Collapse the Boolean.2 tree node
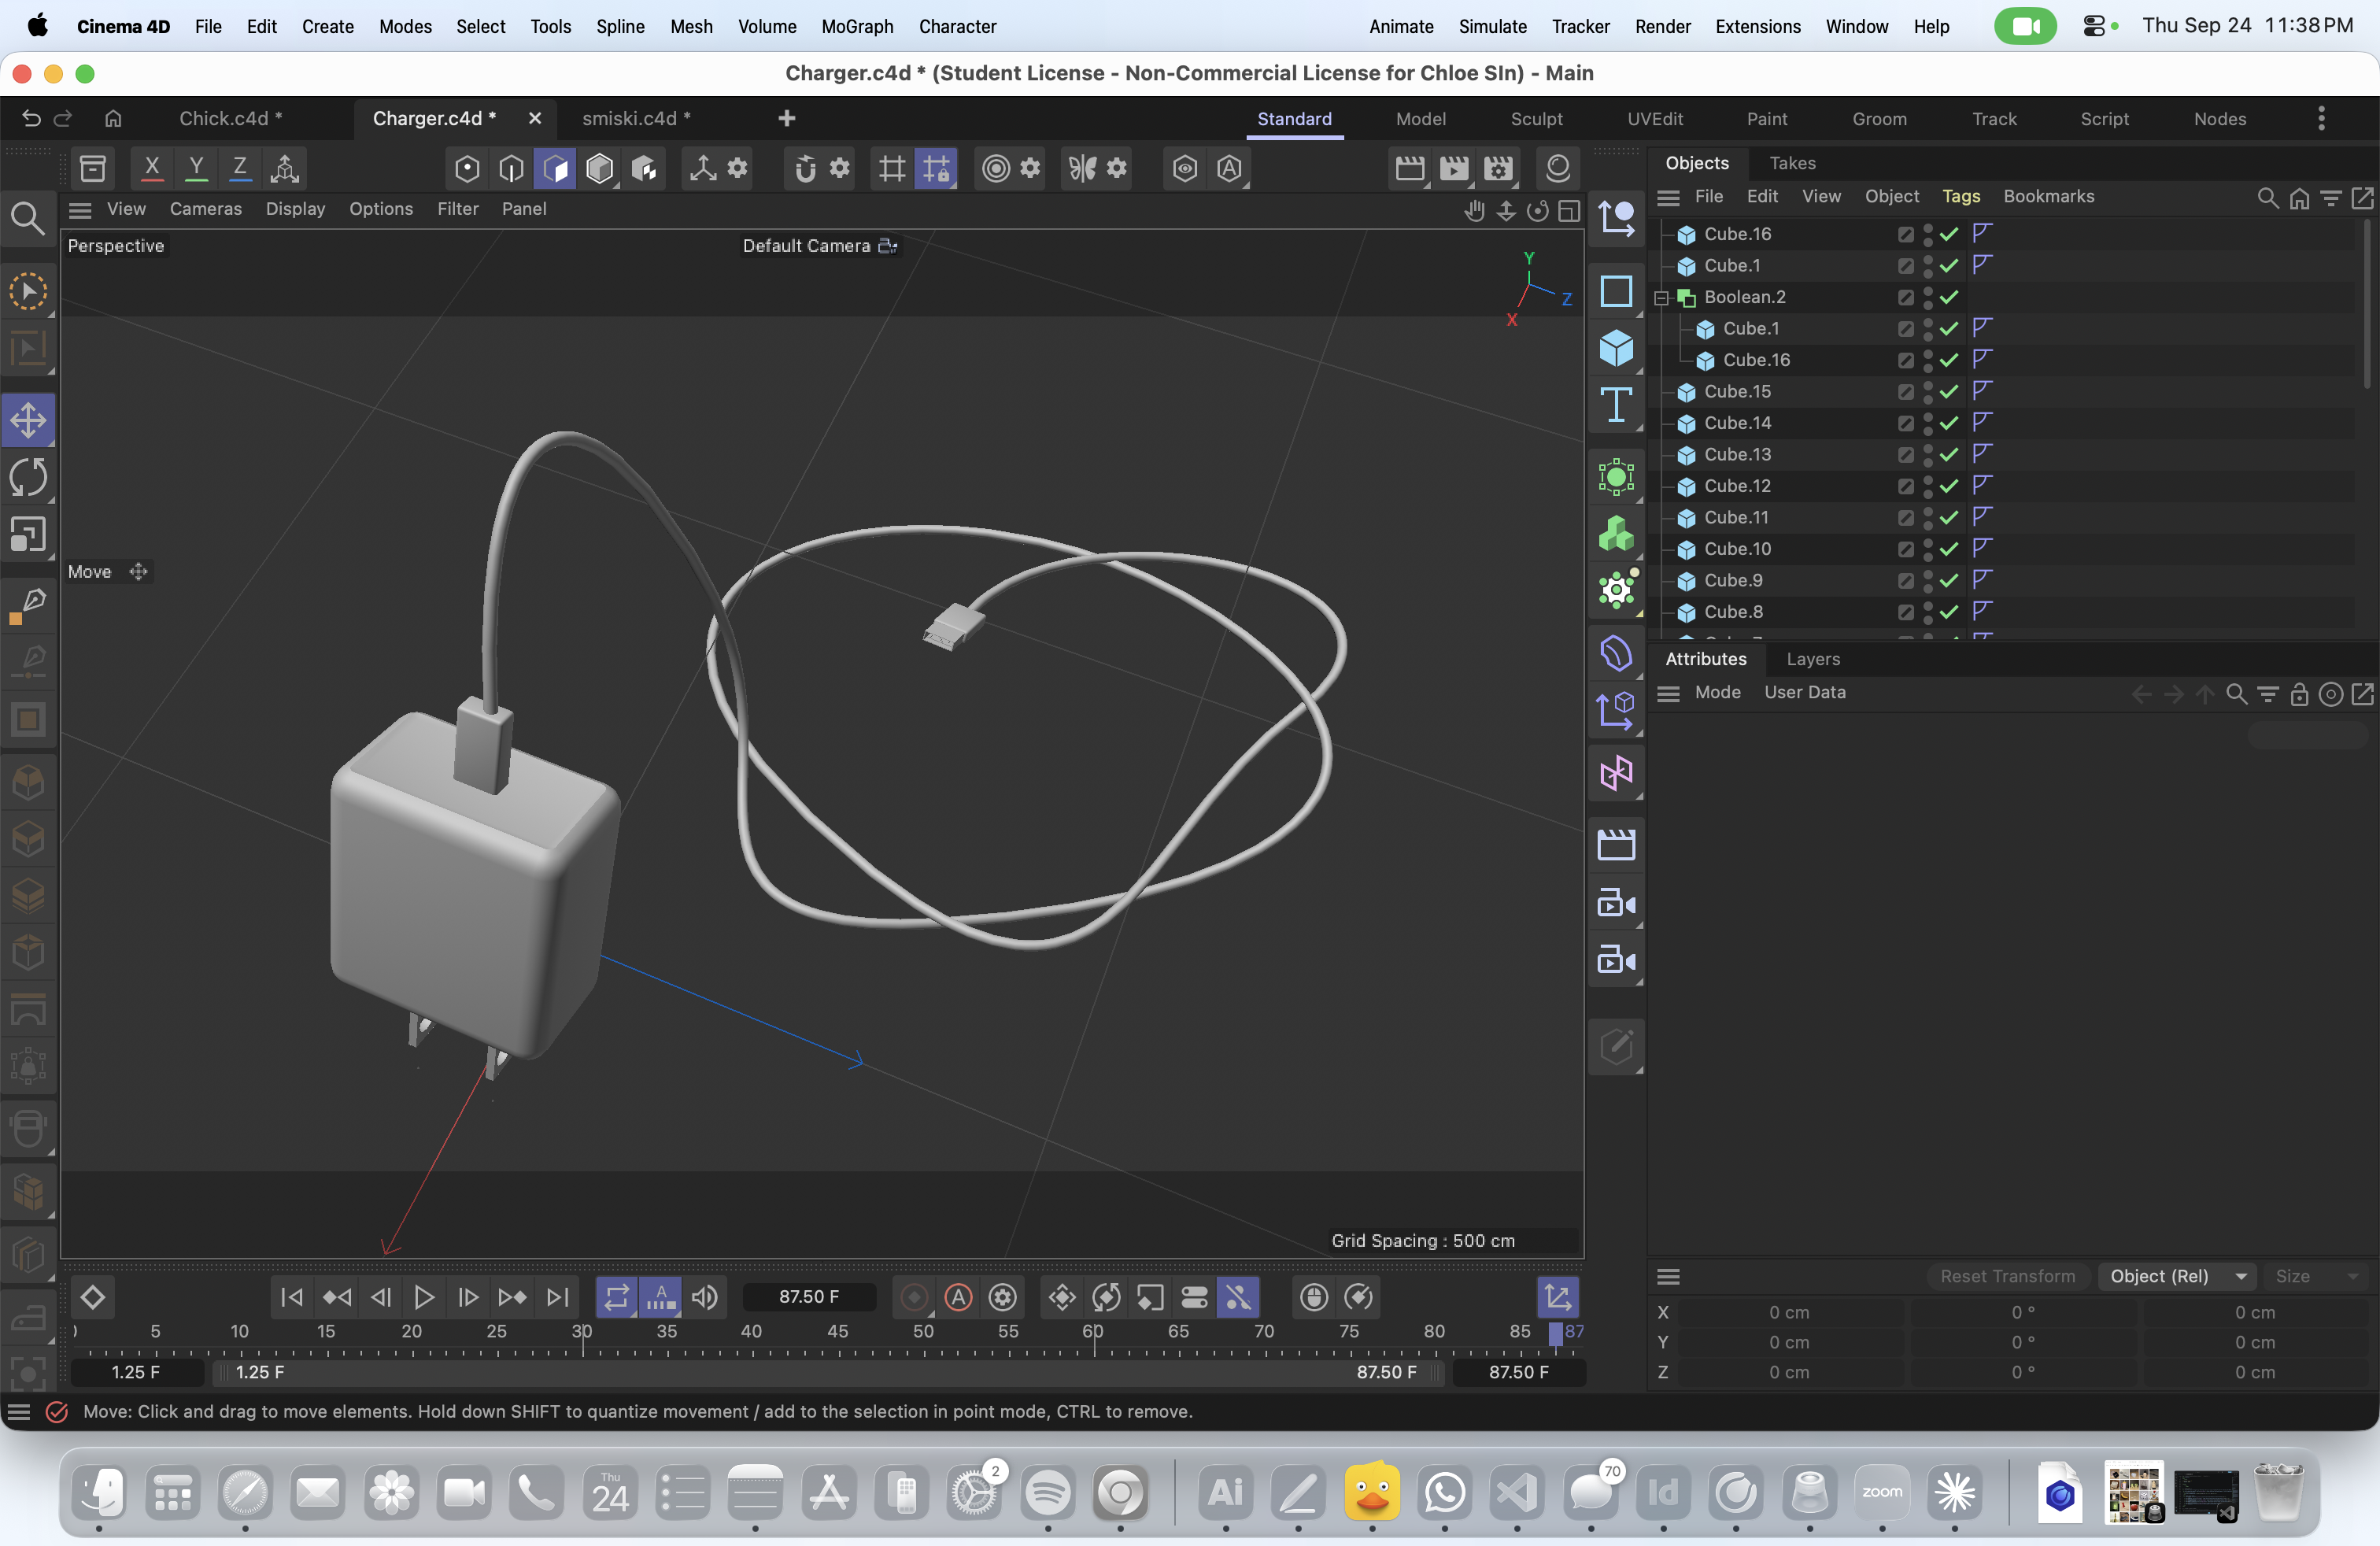 [x=1662, y=298]
